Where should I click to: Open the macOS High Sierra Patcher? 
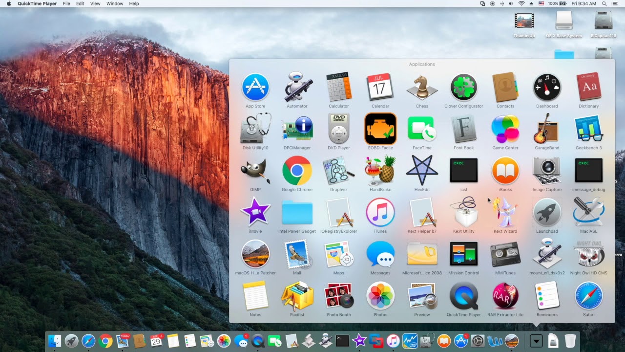point(255,254)
